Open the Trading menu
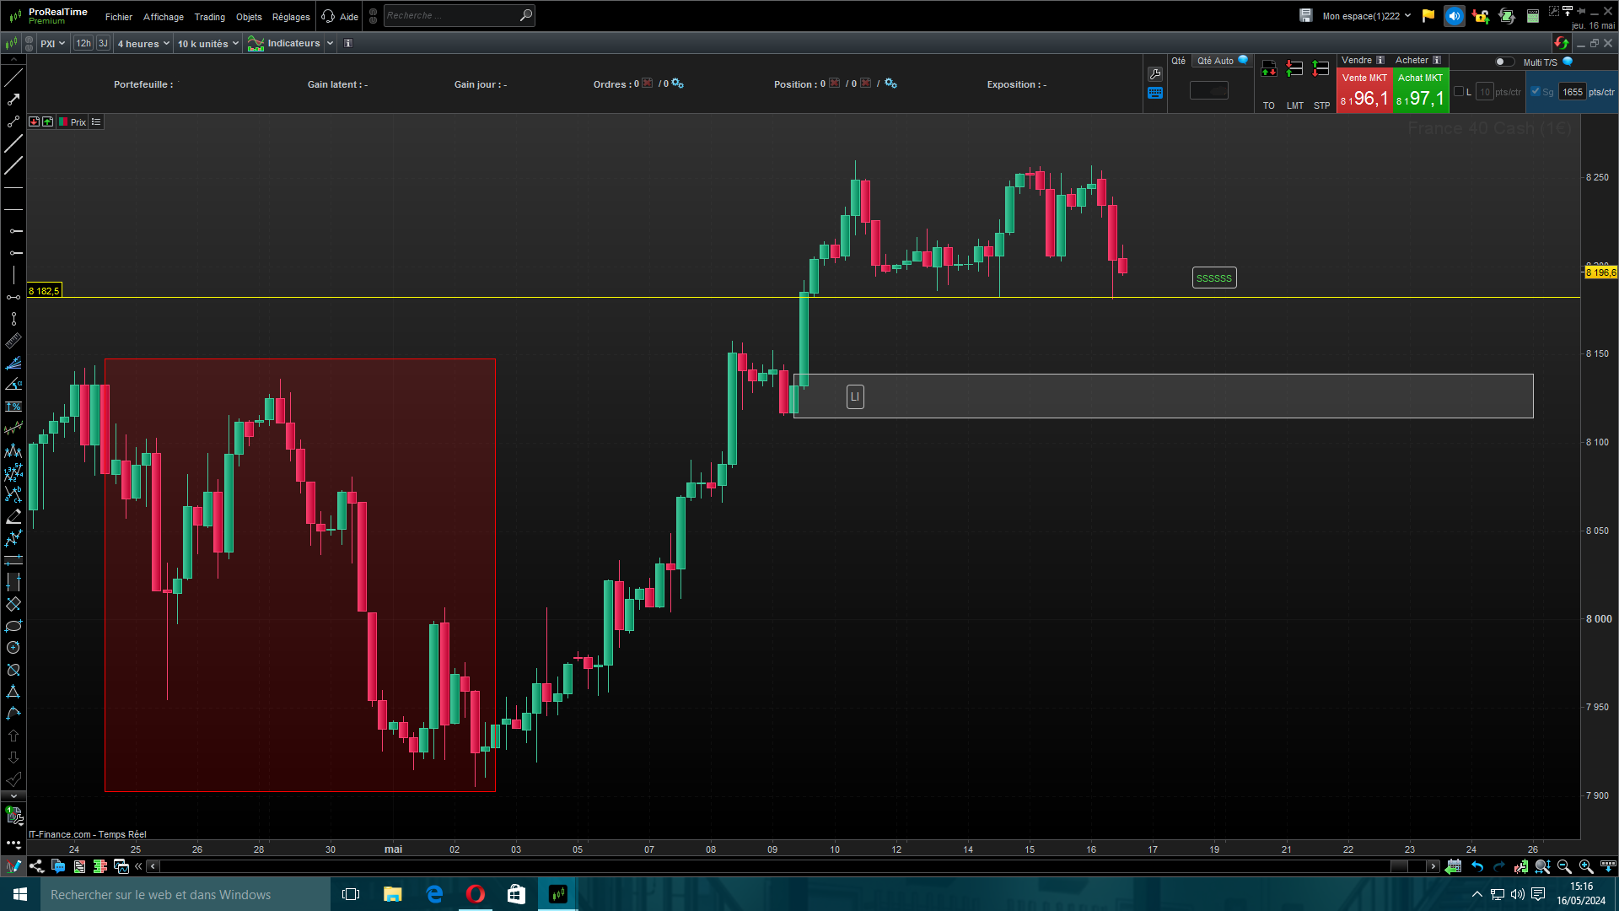This screenshot has width=1619, height=911. point(209,17)
